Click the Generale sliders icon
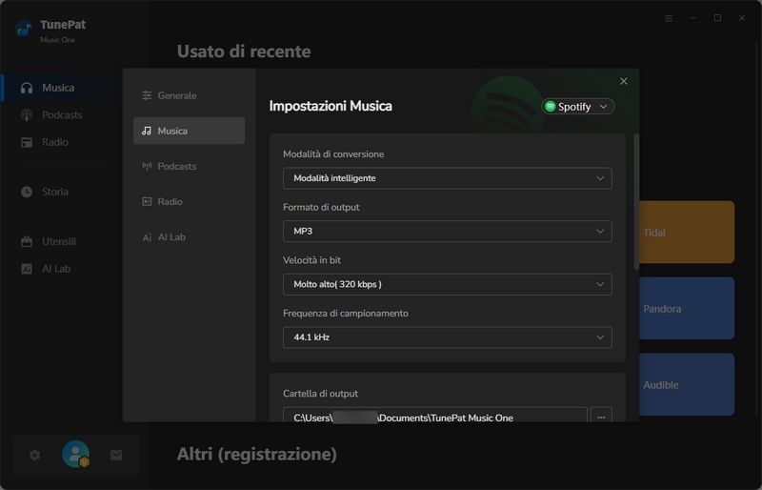The width and height of the screenshot is (762, 490). click(147, 95)
